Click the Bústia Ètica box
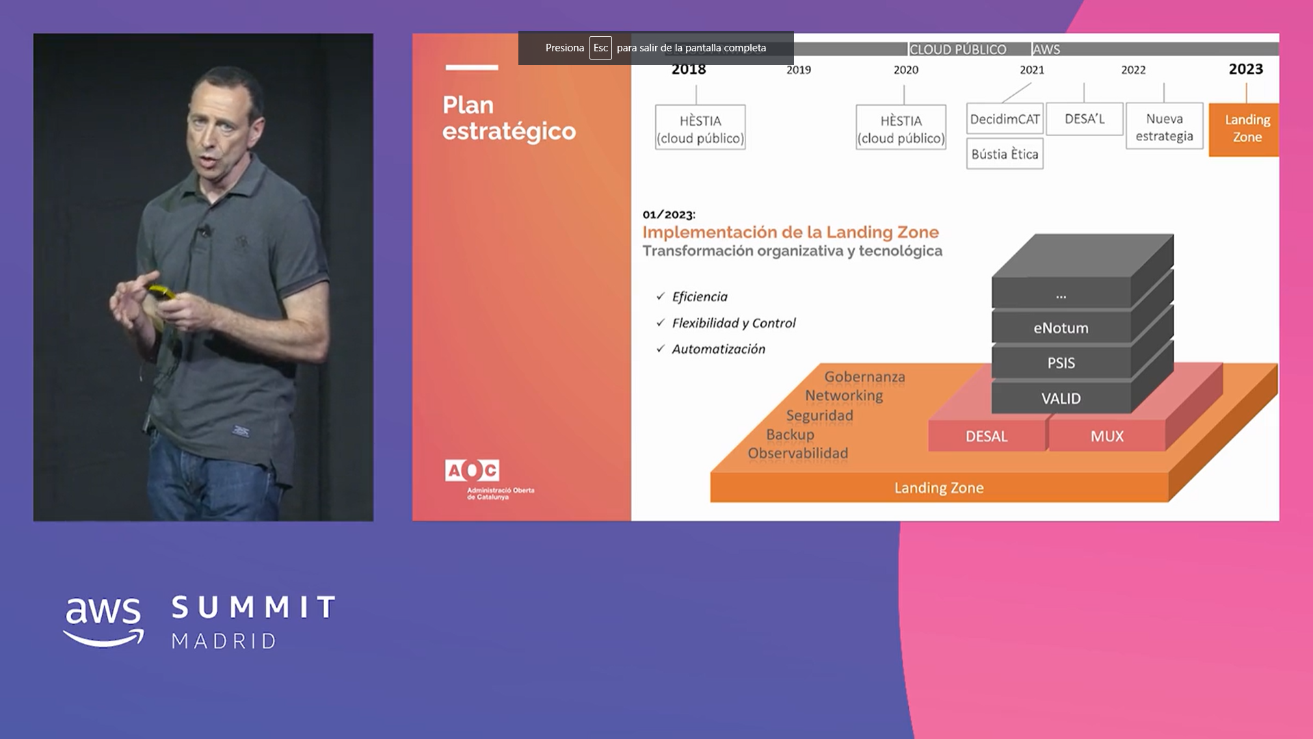This screenshot has height=739, width=1313. point(1004,155)
